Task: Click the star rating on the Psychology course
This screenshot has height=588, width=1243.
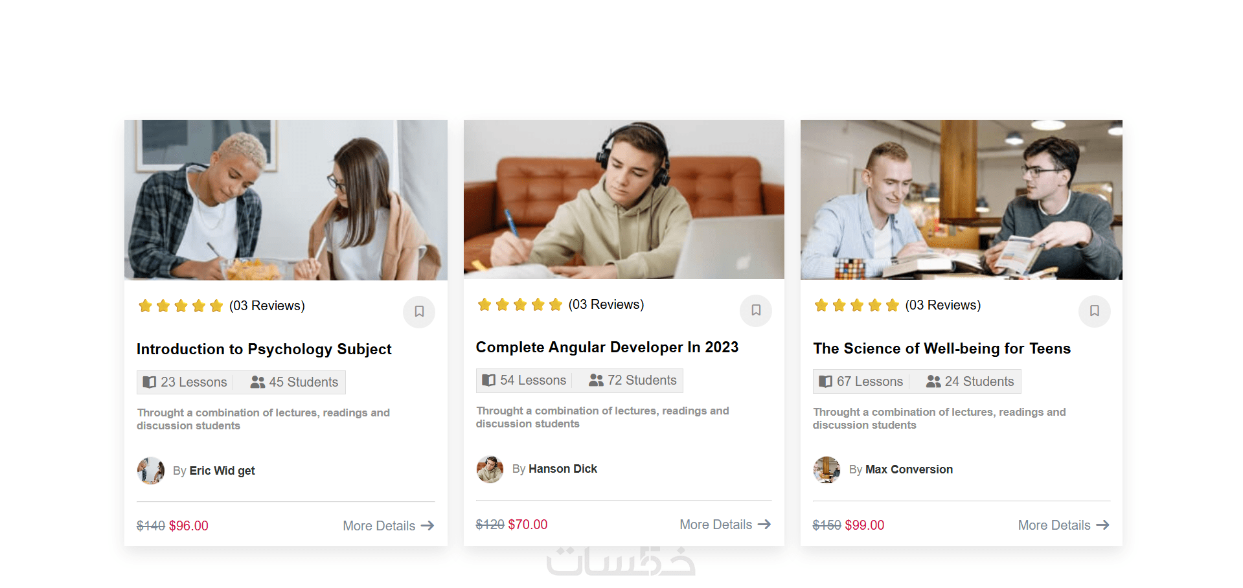Action: coord(181,306)
